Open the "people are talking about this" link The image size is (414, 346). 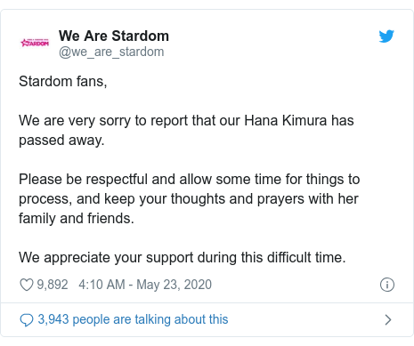150,319
